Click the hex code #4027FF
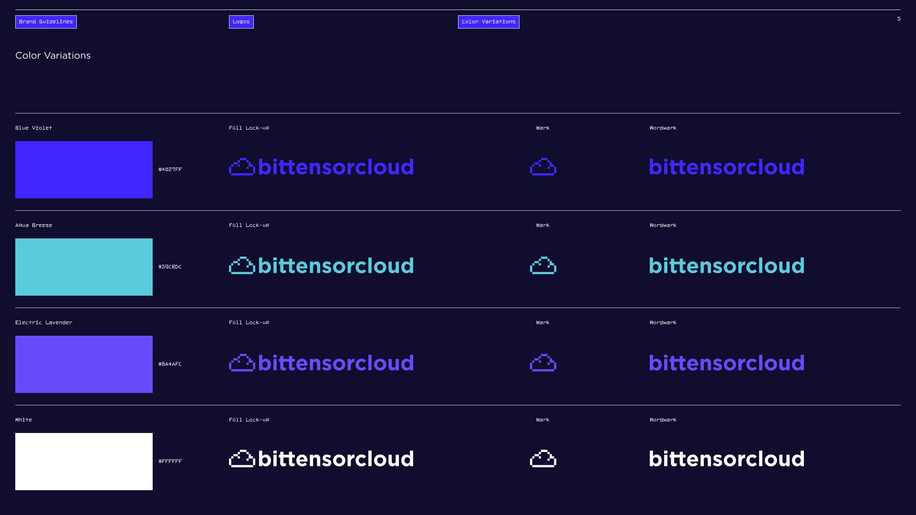The height and width of the screenshot is (515, 916). point(170,169)
